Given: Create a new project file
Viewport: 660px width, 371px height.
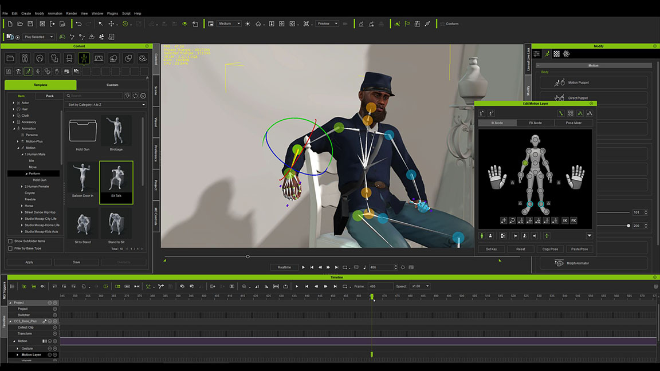Looking at the screenshot, I should click(x=10, y=24).
